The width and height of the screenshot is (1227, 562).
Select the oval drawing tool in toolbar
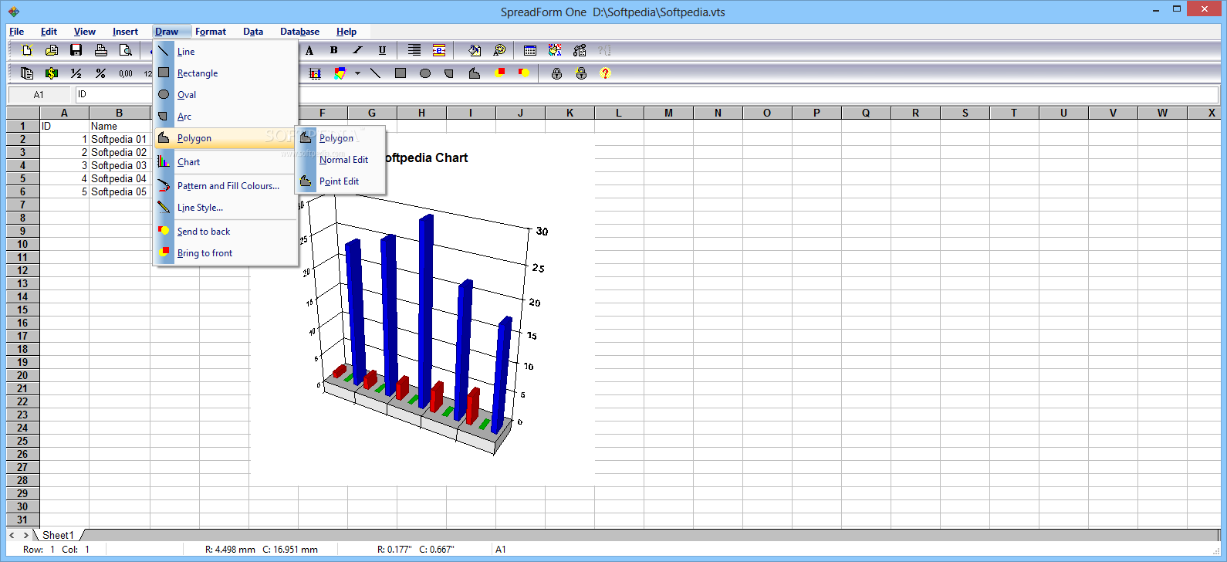point(424,73)
